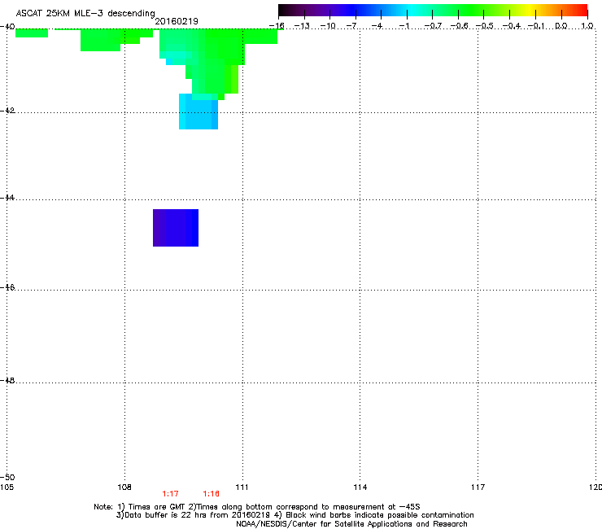Screen dimensions: 602x529
Task: Click the latitude axis label -50
Action: [x=7, y=478]
